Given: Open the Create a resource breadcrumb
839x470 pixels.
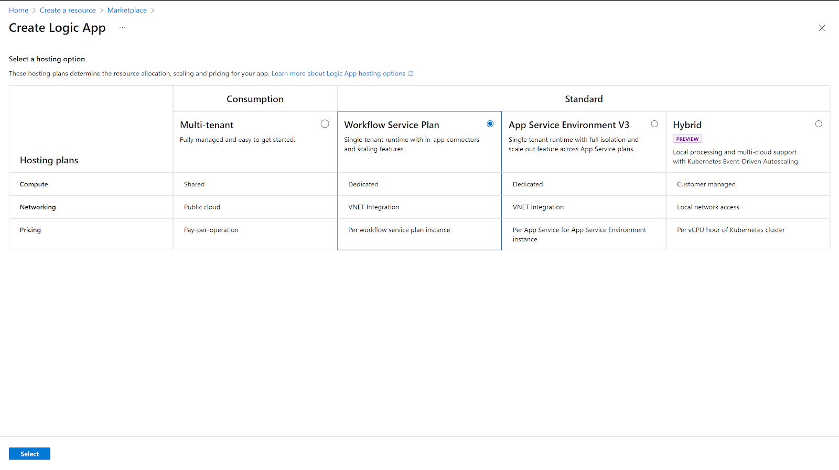Looking at the screenshot, I should tap(68, 10).
